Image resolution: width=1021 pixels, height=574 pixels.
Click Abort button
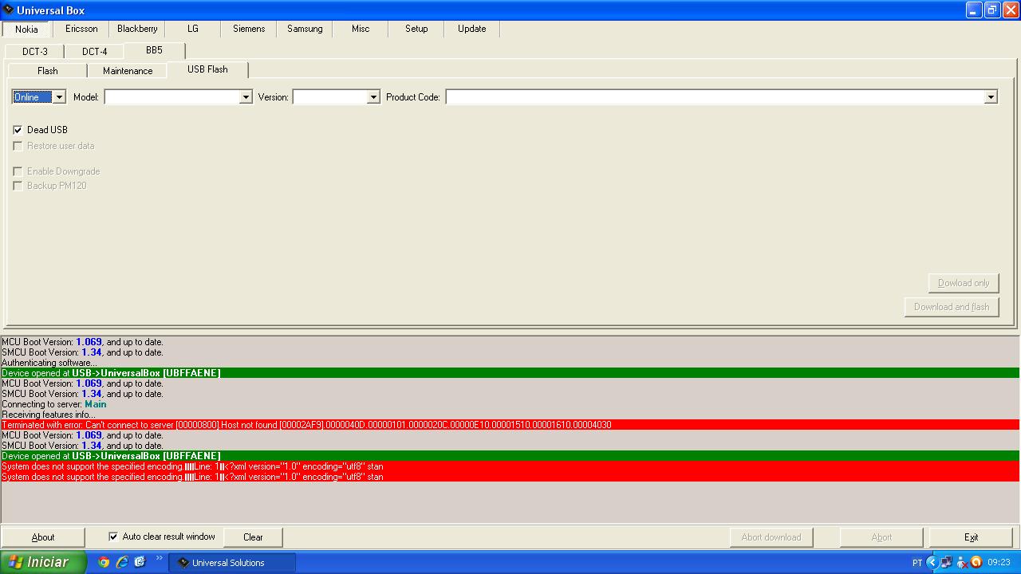(881, 537)
